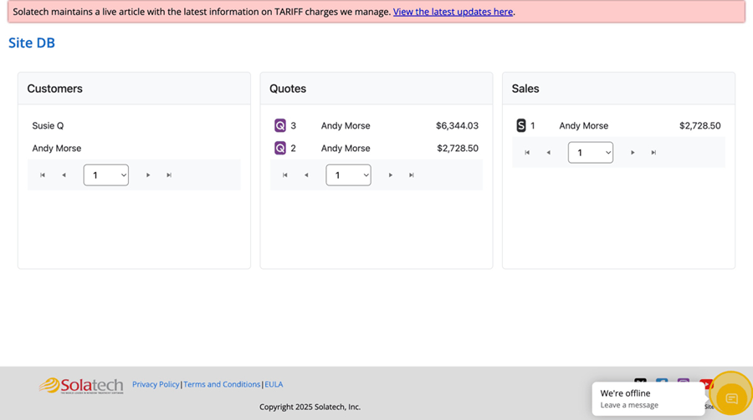
Task: Open the Sales page selector dropdown
Action: 591,153
